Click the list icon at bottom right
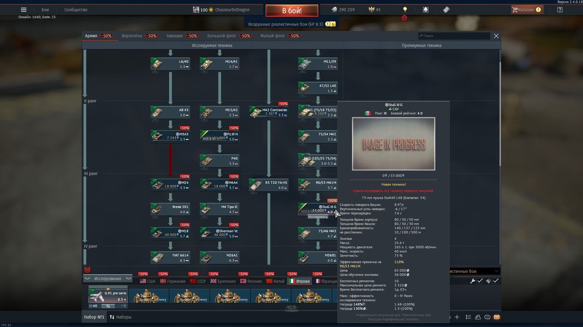The width and height of the screenshot is (583, 327). pyautogui.click(x=469, y=317)
